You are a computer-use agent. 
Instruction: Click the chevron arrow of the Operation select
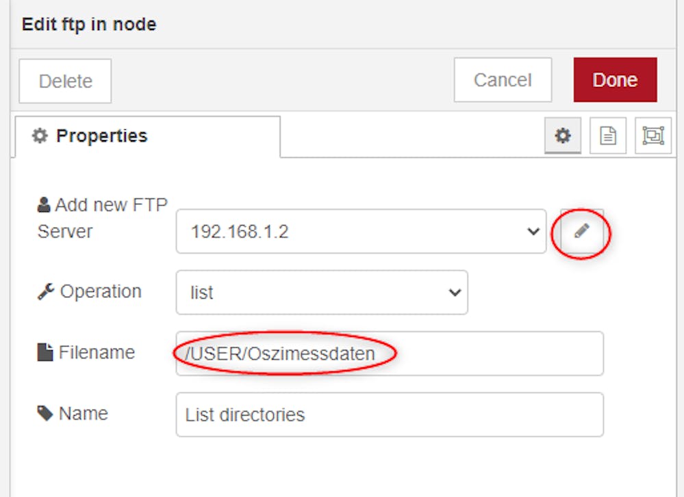click(455, 293)
